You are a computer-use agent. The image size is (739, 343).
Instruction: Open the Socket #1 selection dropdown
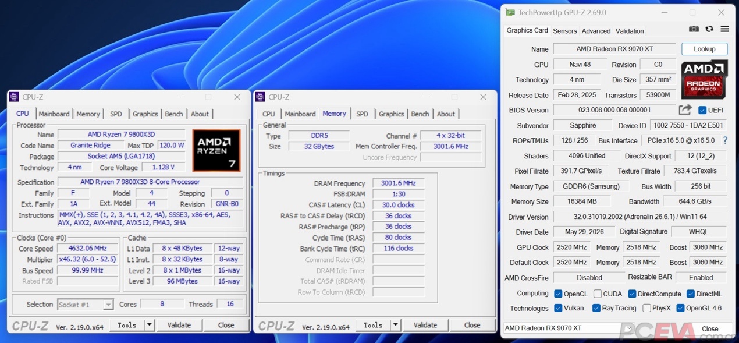tap(86, 305)
